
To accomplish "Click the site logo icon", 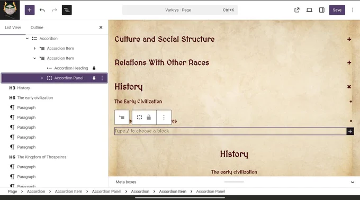I will point(10,10).
